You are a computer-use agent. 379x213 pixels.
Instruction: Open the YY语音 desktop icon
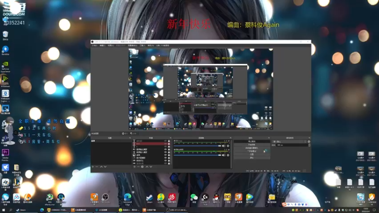tap(227, 198)
